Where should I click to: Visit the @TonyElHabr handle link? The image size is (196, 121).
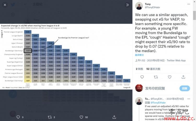pyautogui.click(x=152, y=7)
